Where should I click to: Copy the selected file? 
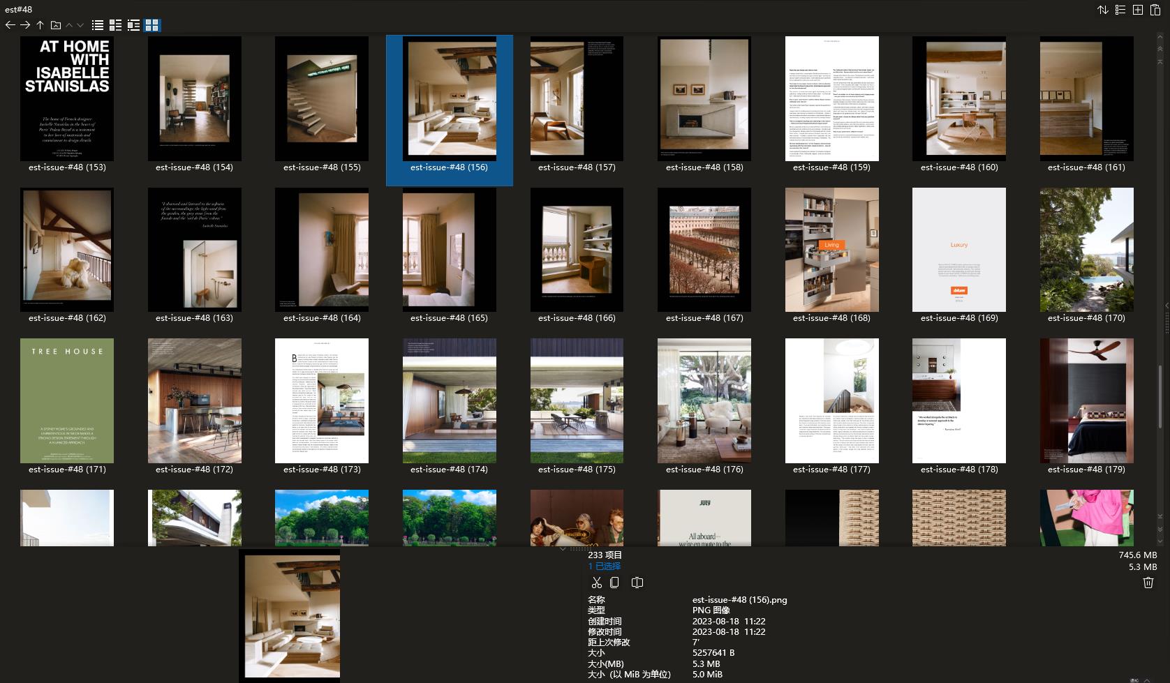[614, 583]
